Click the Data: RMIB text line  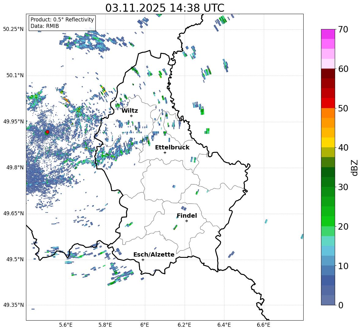click(45, 26)
